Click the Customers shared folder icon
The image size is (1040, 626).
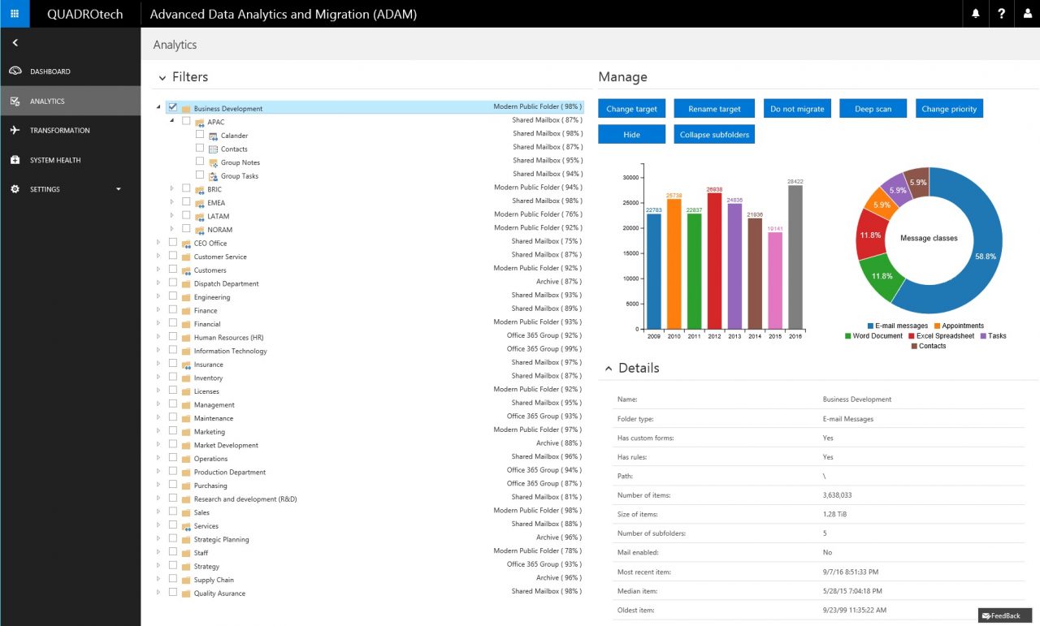click(x=186, y=270)
